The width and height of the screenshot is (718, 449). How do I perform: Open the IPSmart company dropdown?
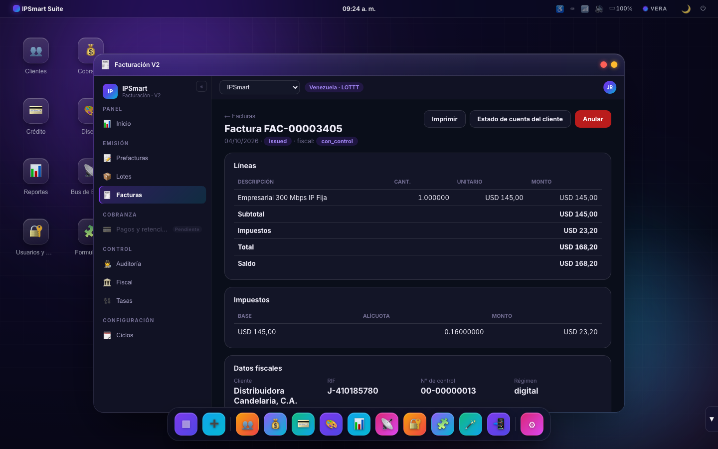tap(259, 87)
